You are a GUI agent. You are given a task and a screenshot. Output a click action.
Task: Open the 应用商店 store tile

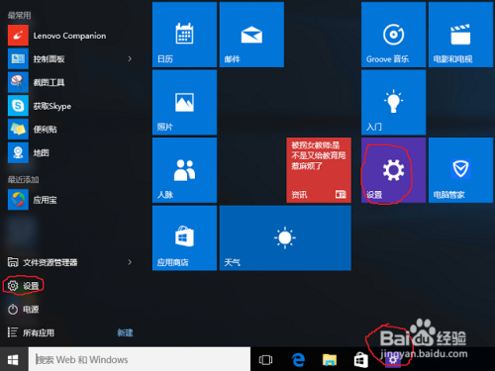[184, 238]
